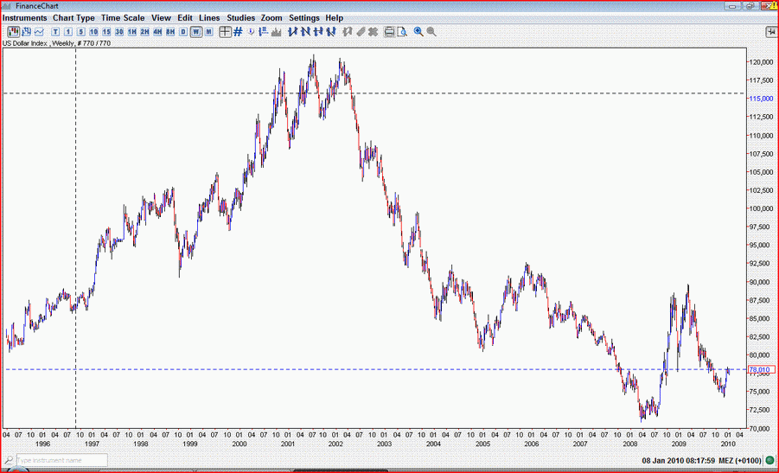The image size is (779, 473).
Task: Click the Type instrument name field
Action: pyautogui.click(x=61, y=460)
